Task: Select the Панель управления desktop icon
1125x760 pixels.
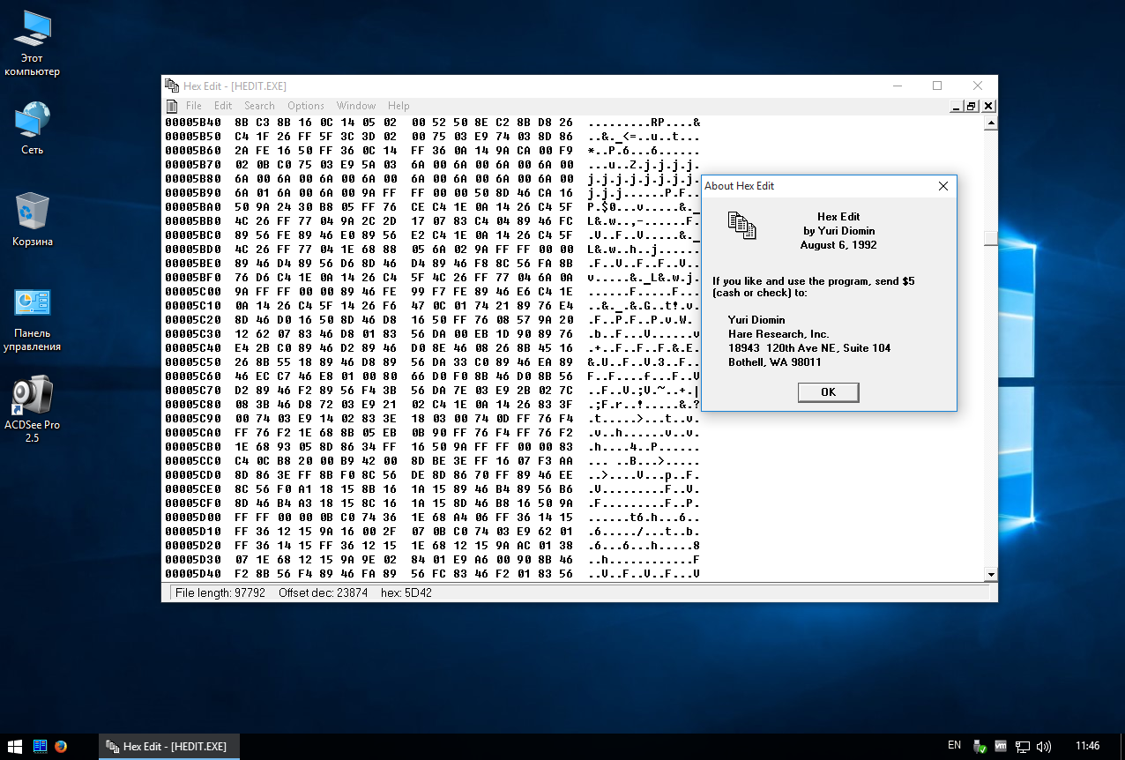Action: (33, 319)
